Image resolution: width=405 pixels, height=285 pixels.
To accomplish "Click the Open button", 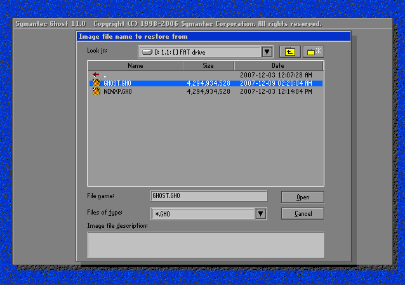I will (303, 197).
